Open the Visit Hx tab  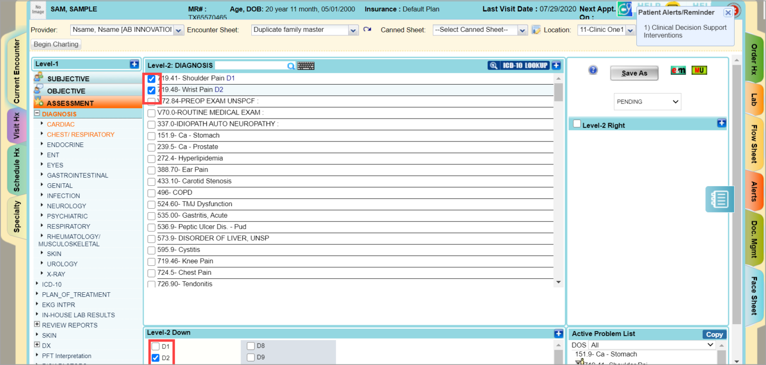(x=16, y=126)
